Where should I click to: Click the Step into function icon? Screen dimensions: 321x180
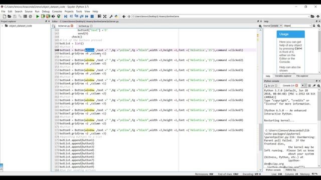click(x=76, y=16)
